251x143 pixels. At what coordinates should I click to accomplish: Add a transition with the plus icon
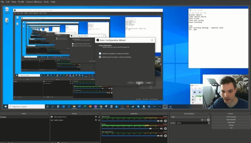[x=202, y=120]
